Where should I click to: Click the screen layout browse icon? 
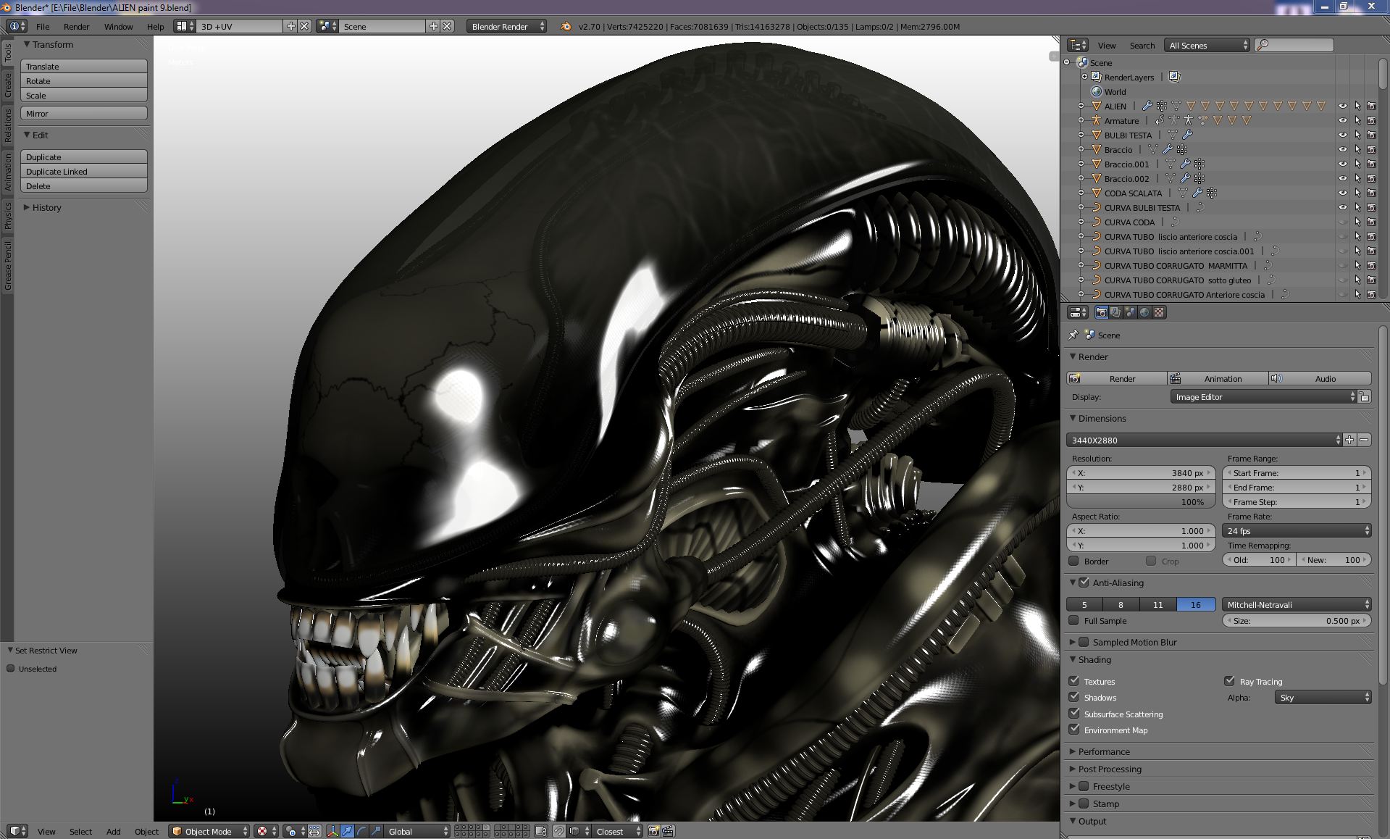pos(185,26)
